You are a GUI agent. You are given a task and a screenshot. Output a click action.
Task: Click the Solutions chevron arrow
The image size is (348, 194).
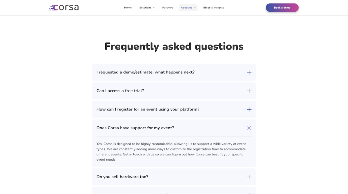pyautogui.click(x=154, y=8)
